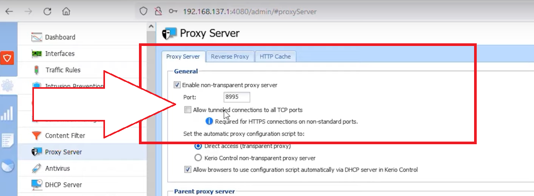Click the Proxy Server mask icon in sidebar
Screen dimensions: 534x196
click(37, 152)
